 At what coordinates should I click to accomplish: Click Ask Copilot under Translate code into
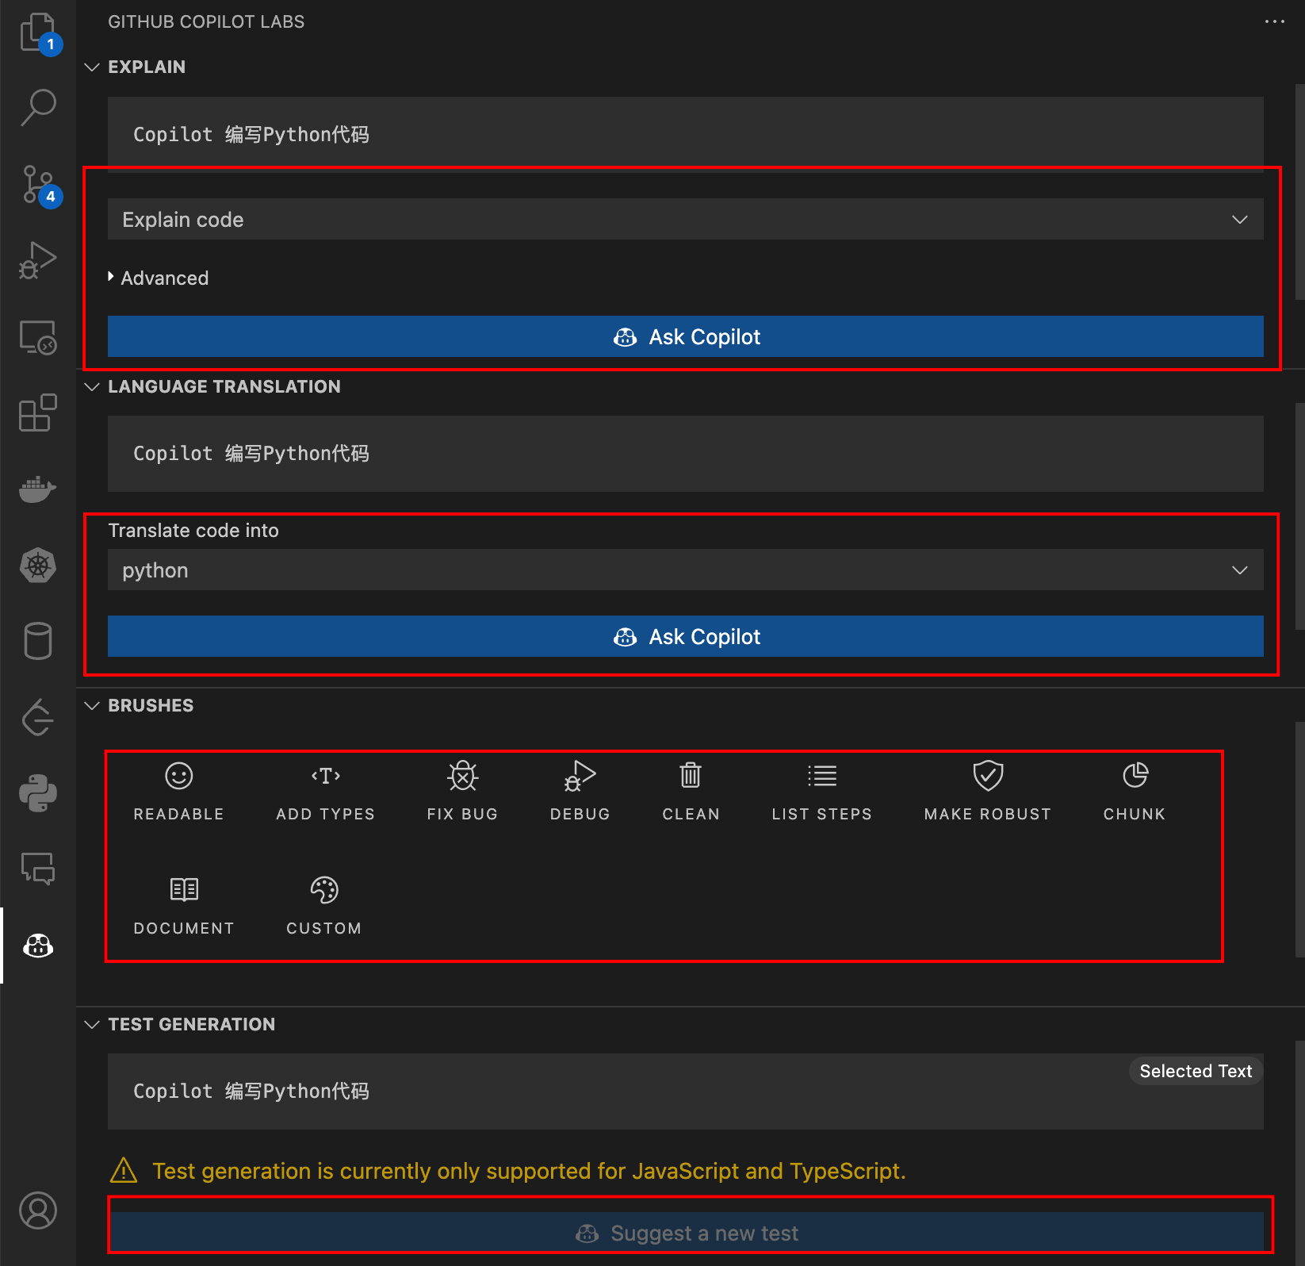coord(685,636)
